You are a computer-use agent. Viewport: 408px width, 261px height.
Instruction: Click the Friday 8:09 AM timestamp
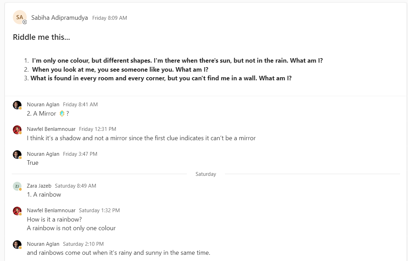click(x=110, y=18)
